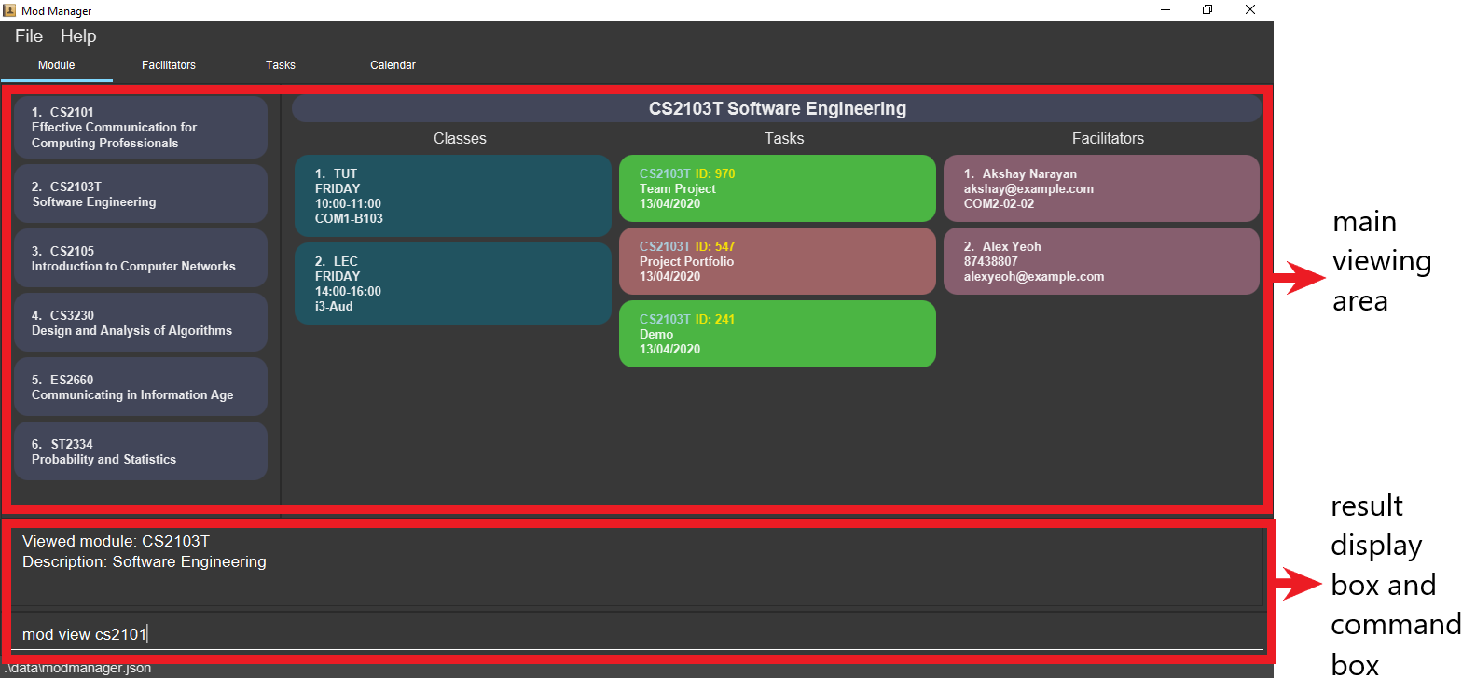Click the COM2-02-02 office text
The height and width of the screenshot is (678, 1462).
999,203
